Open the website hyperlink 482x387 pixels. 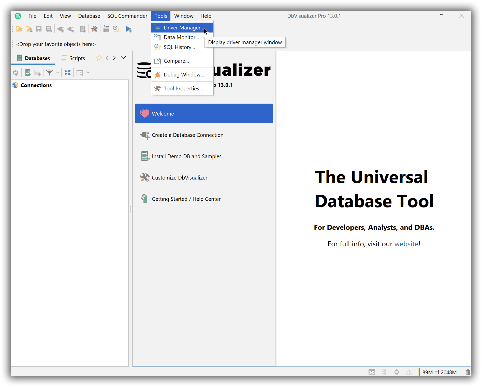406,244
